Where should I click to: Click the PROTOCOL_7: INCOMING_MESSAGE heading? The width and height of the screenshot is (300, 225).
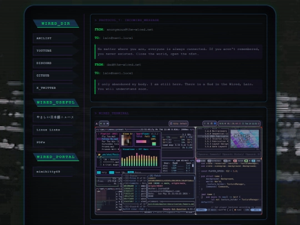click(x=127, y=20)
